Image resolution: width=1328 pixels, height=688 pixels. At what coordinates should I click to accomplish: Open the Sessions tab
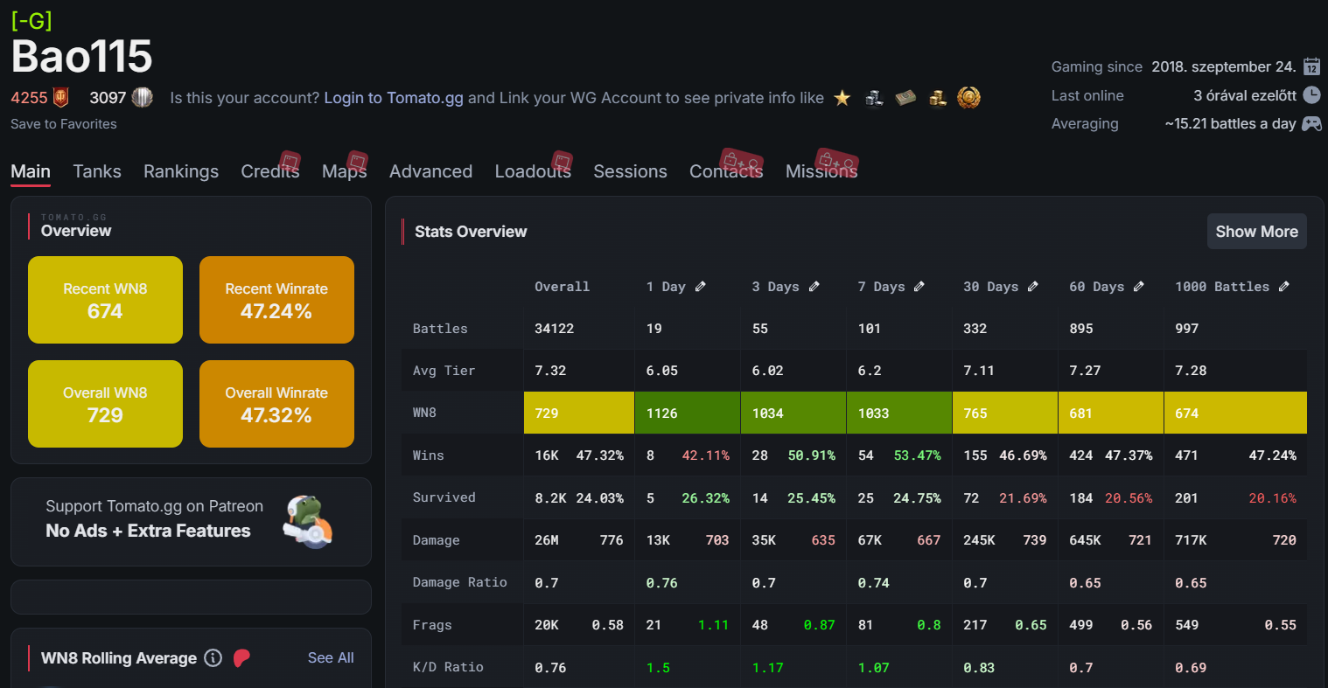coord(630,171)
